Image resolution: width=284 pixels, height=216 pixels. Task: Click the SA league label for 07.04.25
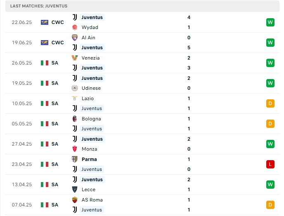coord(55,205)
